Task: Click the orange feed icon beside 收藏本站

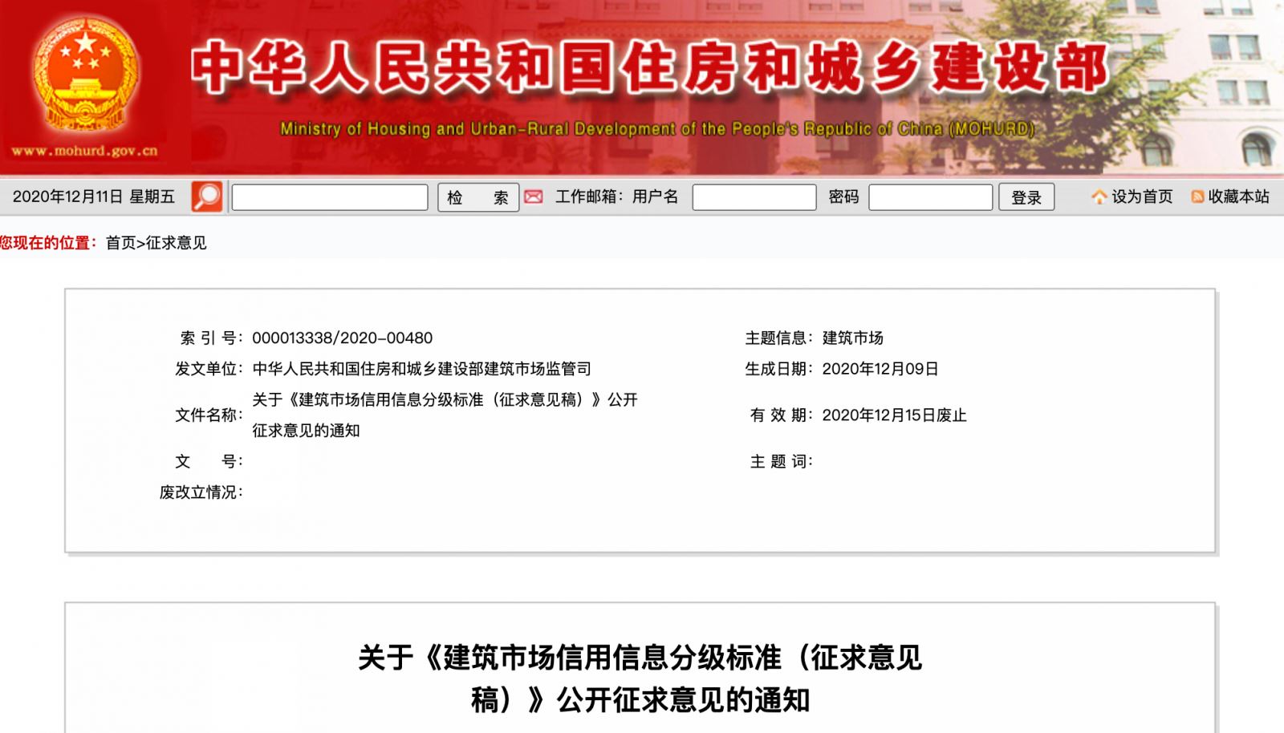Action: pos(1197,196)
